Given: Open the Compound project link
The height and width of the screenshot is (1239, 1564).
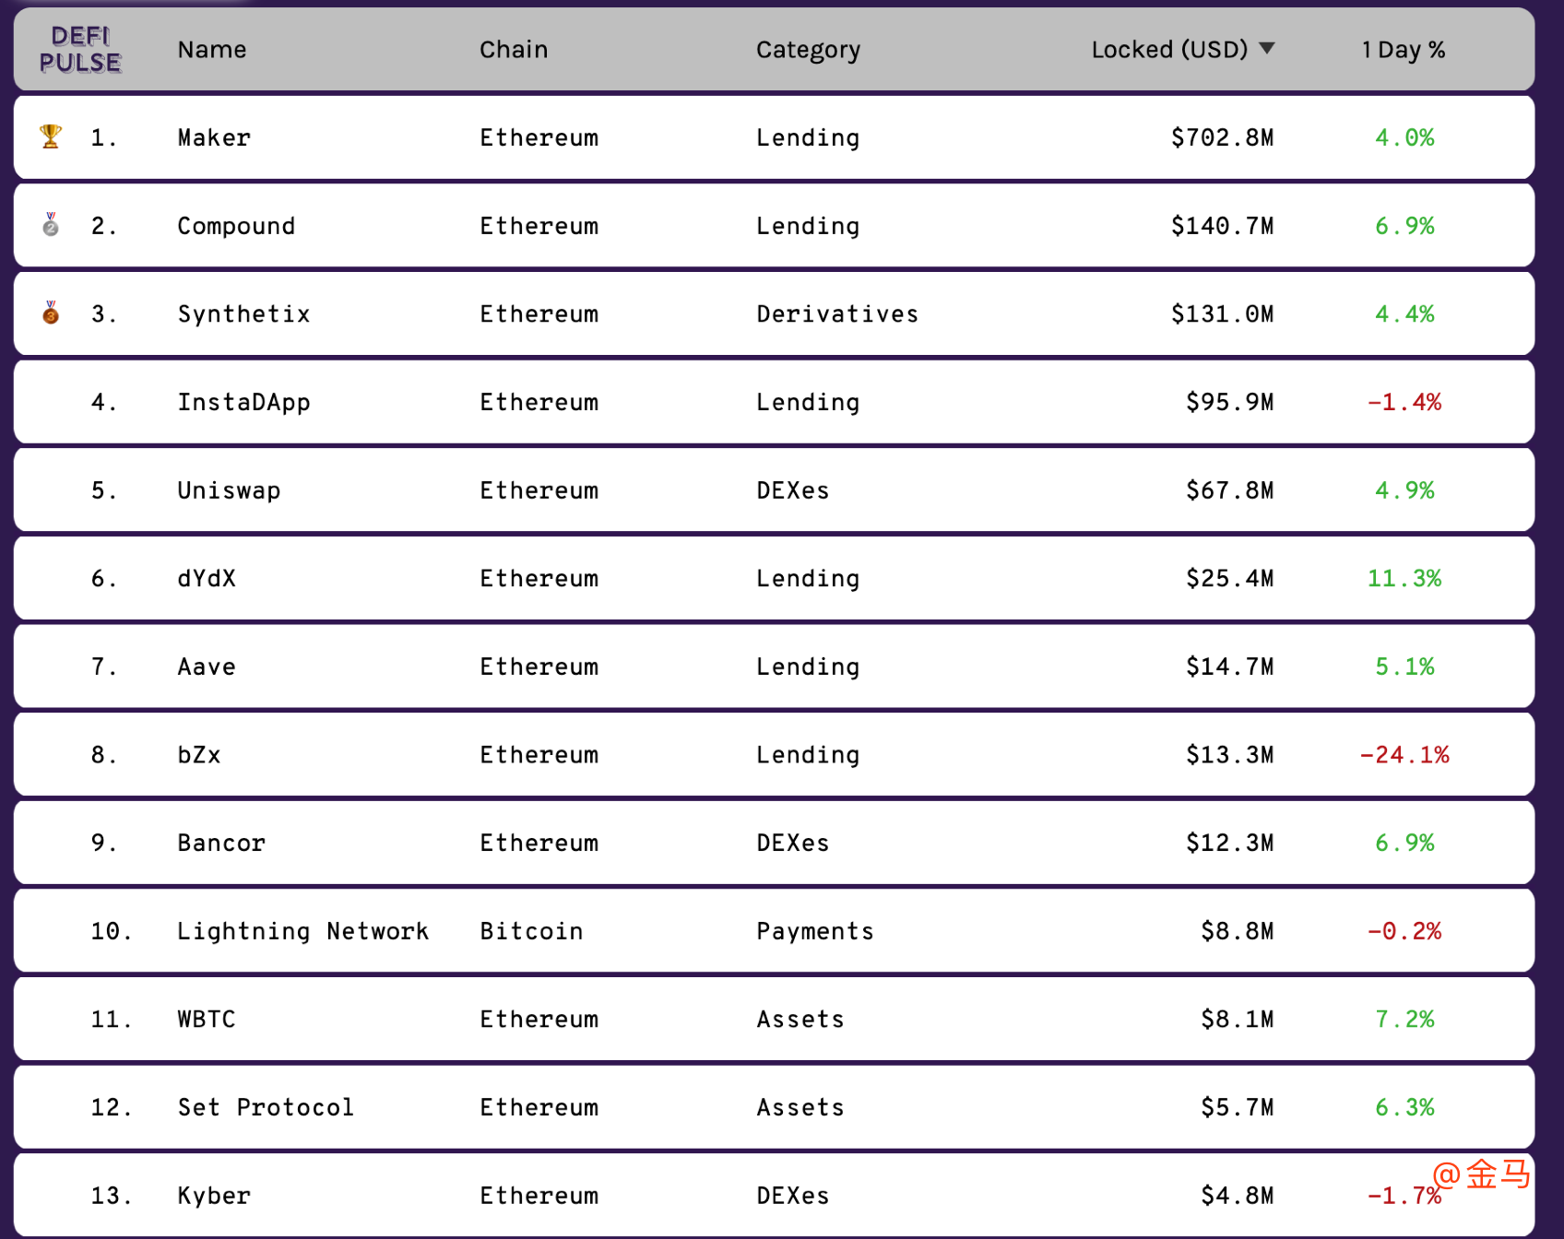Looking at the screenshot, I should point(236,226).
